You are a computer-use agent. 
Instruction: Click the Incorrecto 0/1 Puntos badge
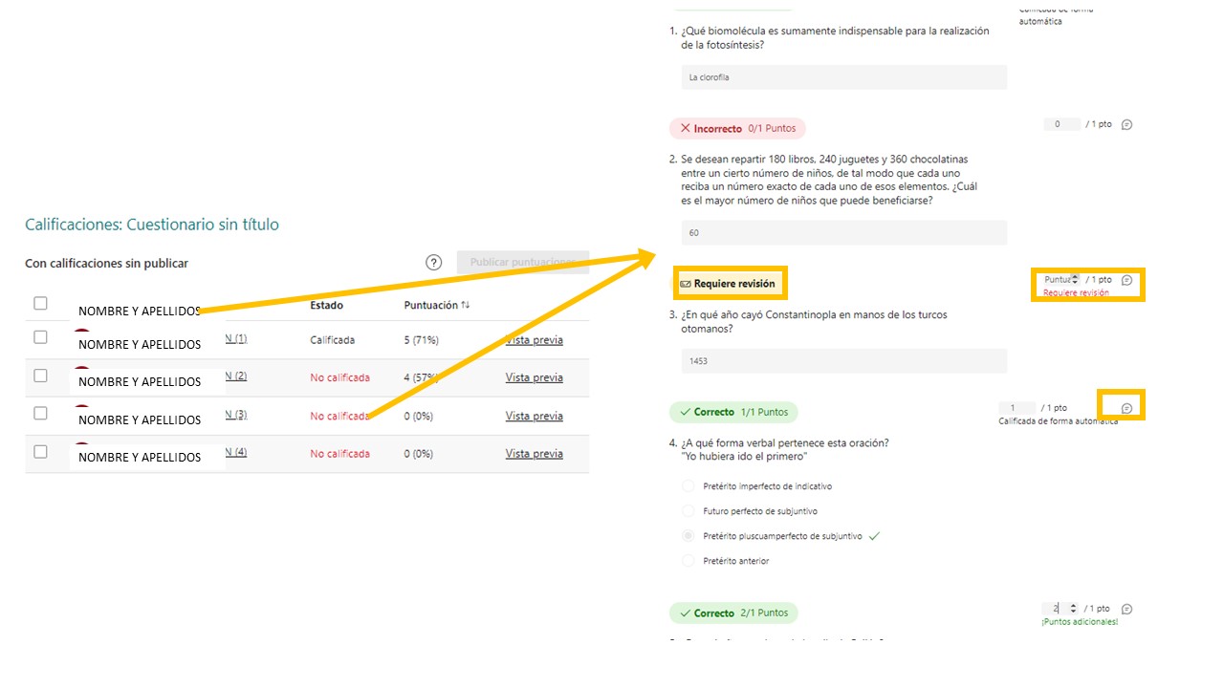click(737, 128)
